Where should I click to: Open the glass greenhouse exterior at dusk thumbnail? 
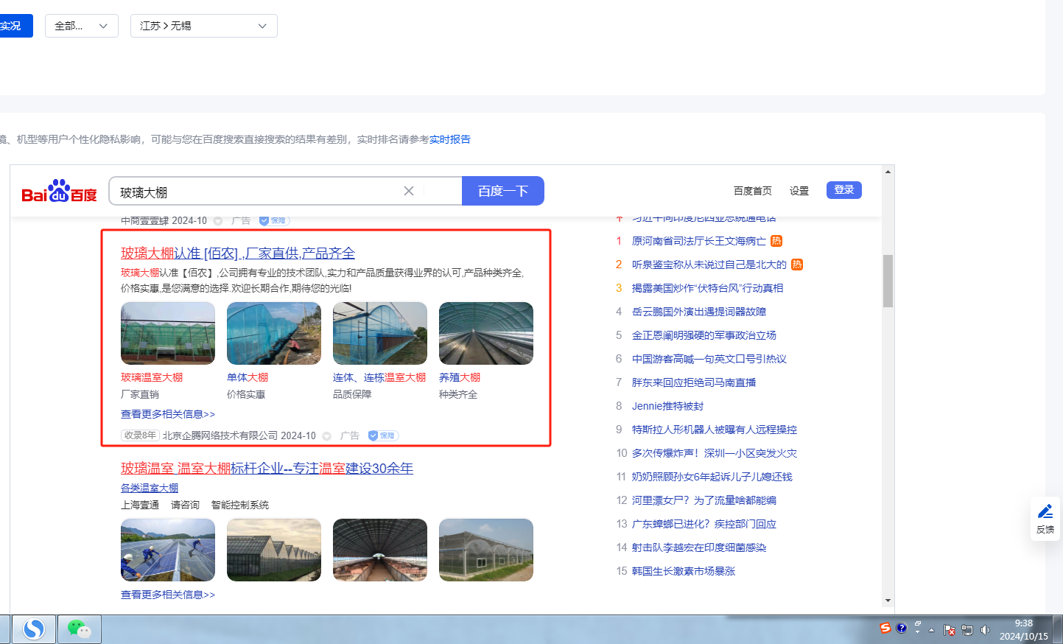[x=274, y=550]
